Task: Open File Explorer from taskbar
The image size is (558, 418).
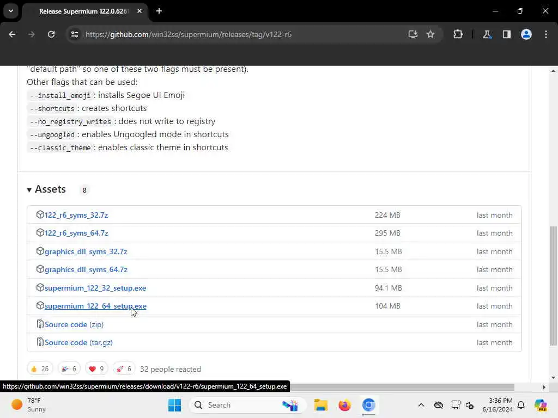Action: pos(320,405)
